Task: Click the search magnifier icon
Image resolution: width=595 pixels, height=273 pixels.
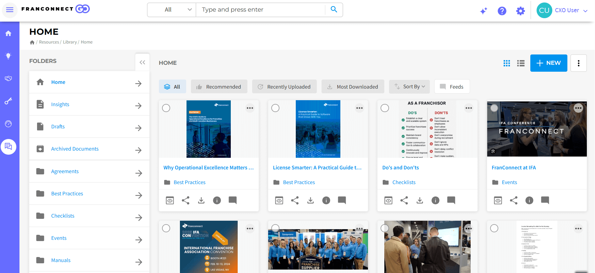Action: coord(334,10)
